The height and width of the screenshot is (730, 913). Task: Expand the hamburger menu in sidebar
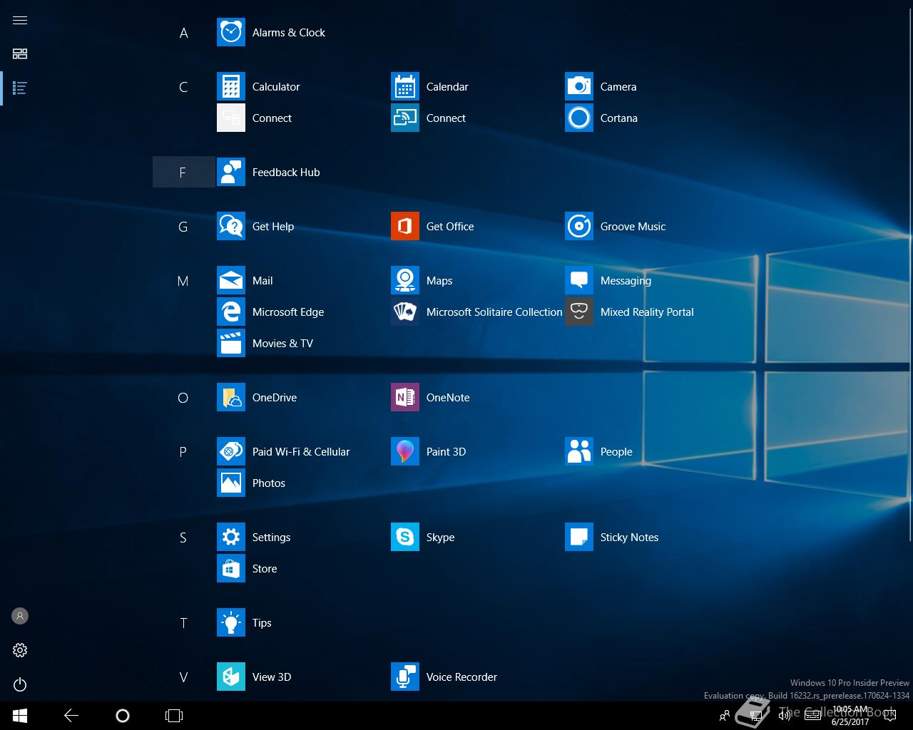click(20, 20)
